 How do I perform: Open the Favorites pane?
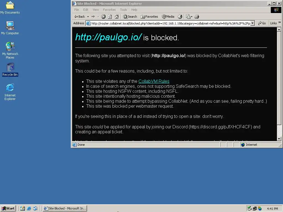click(149, 17)
